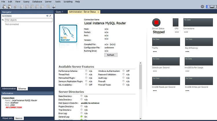Image resolution: width=217 pixels, height=121 pixels.
Task: Open the Help menu
Action: (78, 2)
